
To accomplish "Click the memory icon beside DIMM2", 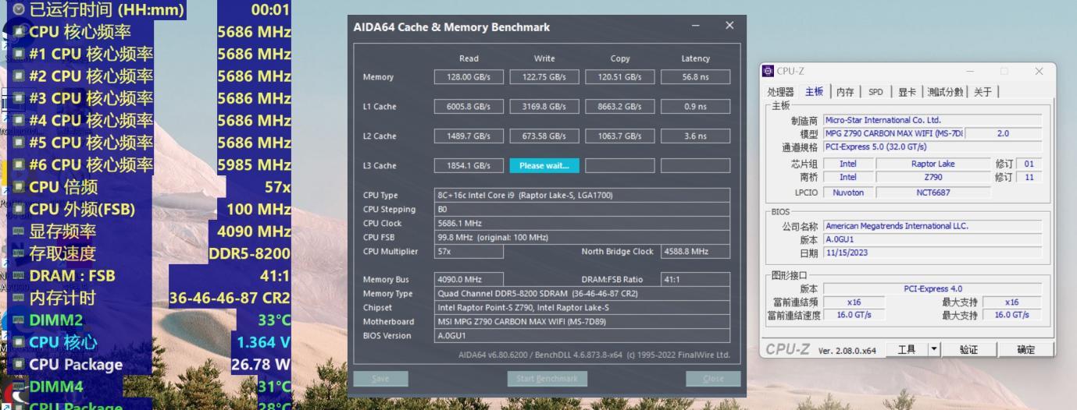I will point(19,320).
